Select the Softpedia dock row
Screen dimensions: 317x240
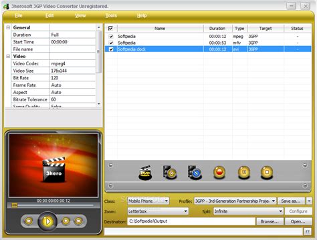[x=208, y=49]
